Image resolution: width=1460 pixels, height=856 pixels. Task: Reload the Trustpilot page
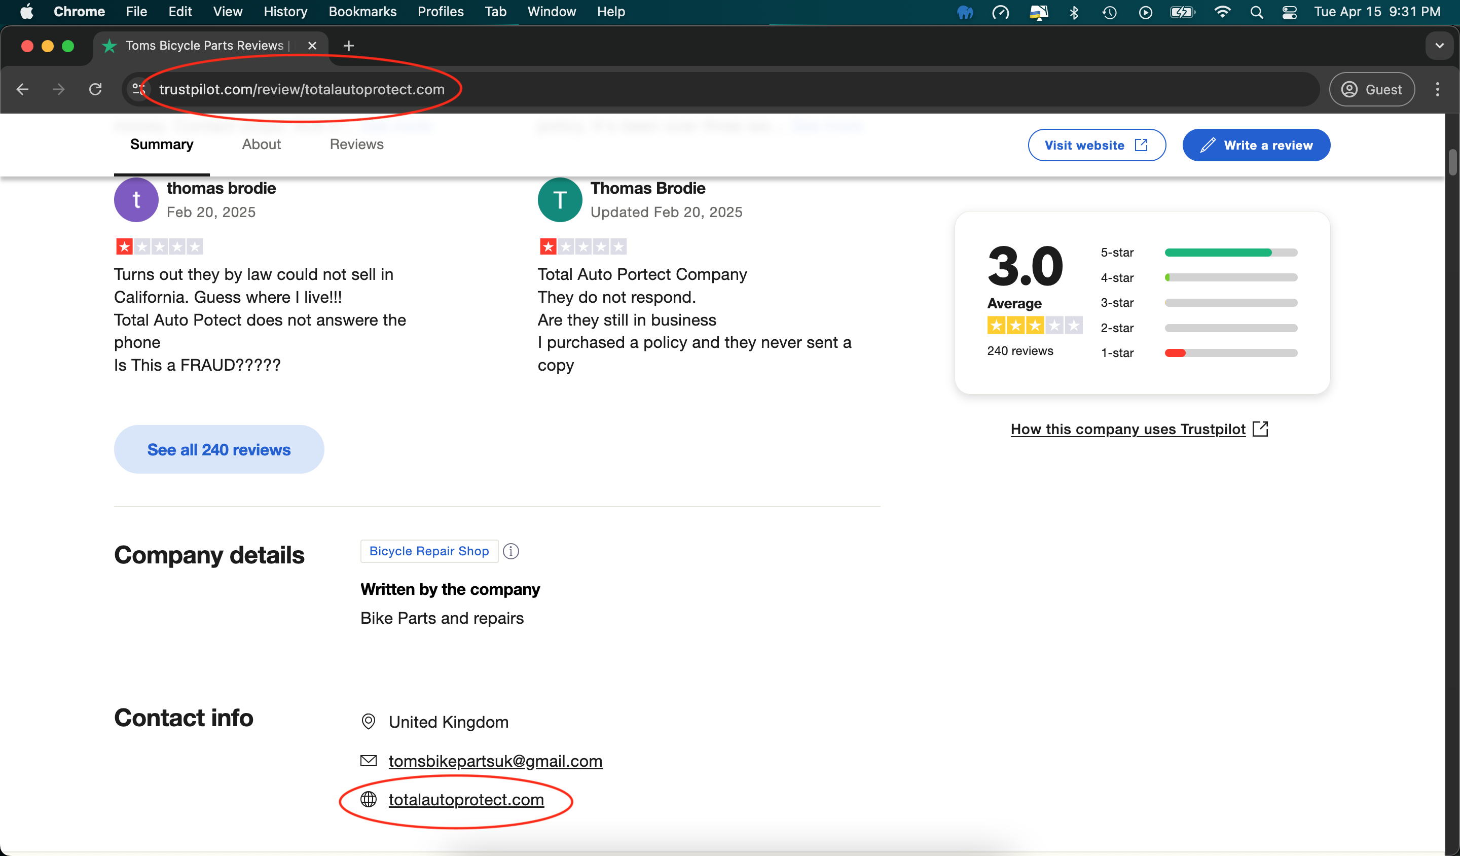tap(96, 89)
